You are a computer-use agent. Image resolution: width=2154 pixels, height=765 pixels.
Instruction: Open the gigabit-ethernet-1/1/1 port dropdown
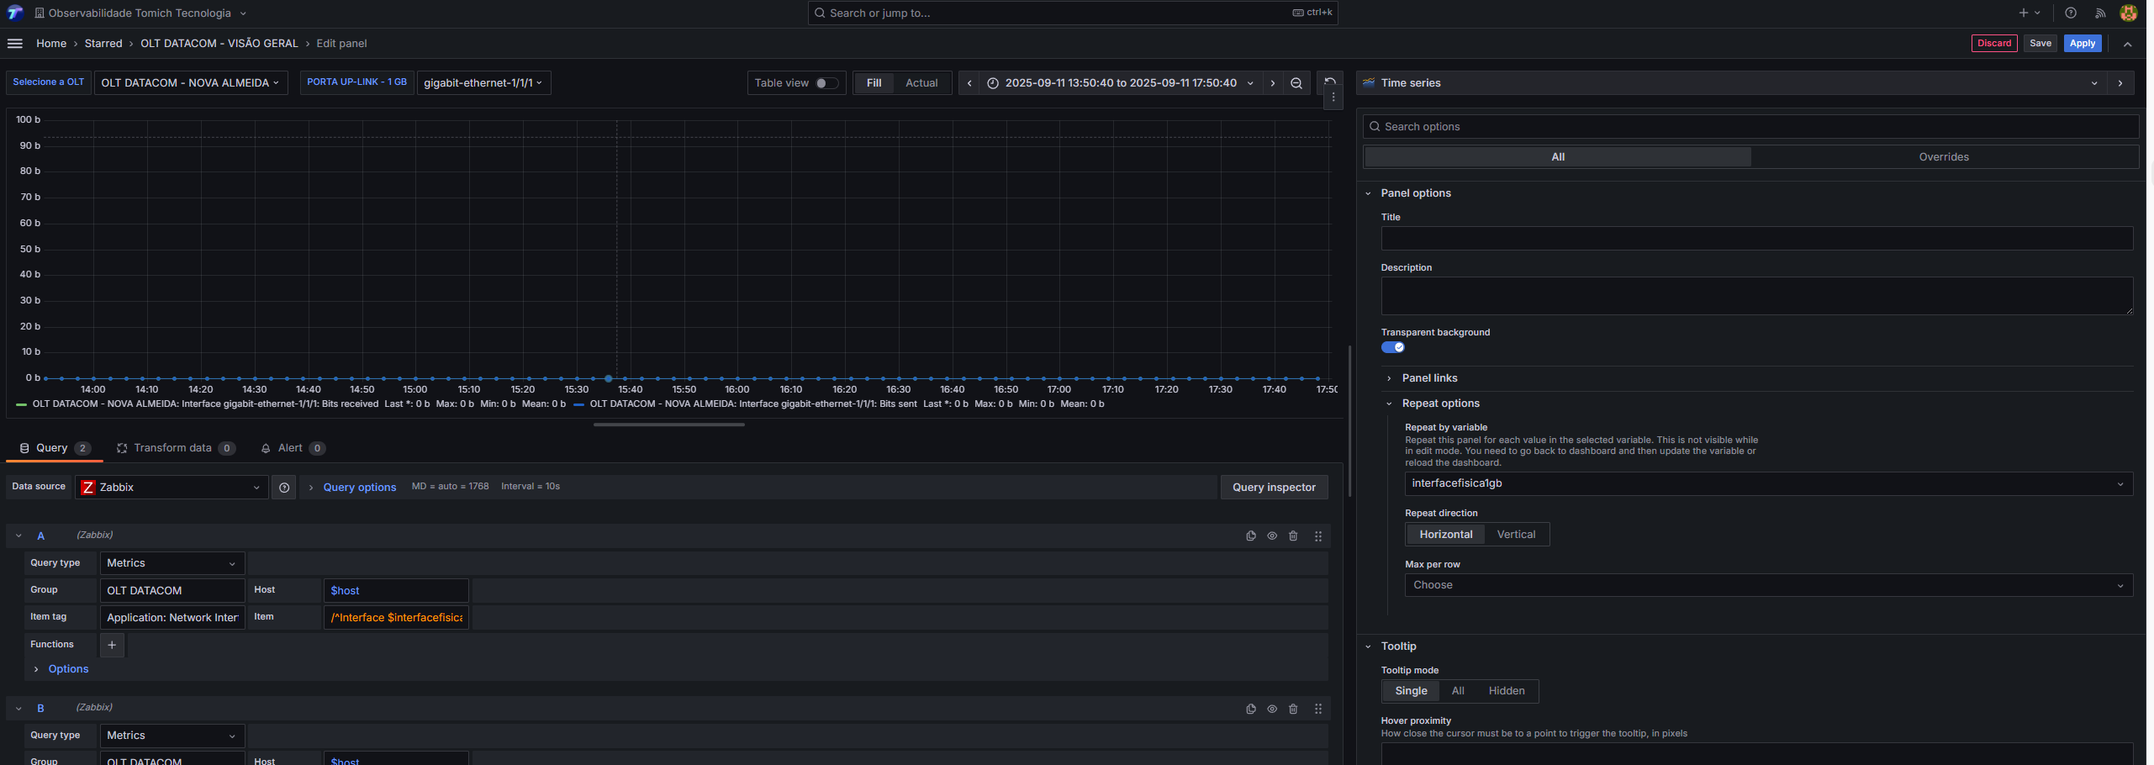[x=484, y=83]
